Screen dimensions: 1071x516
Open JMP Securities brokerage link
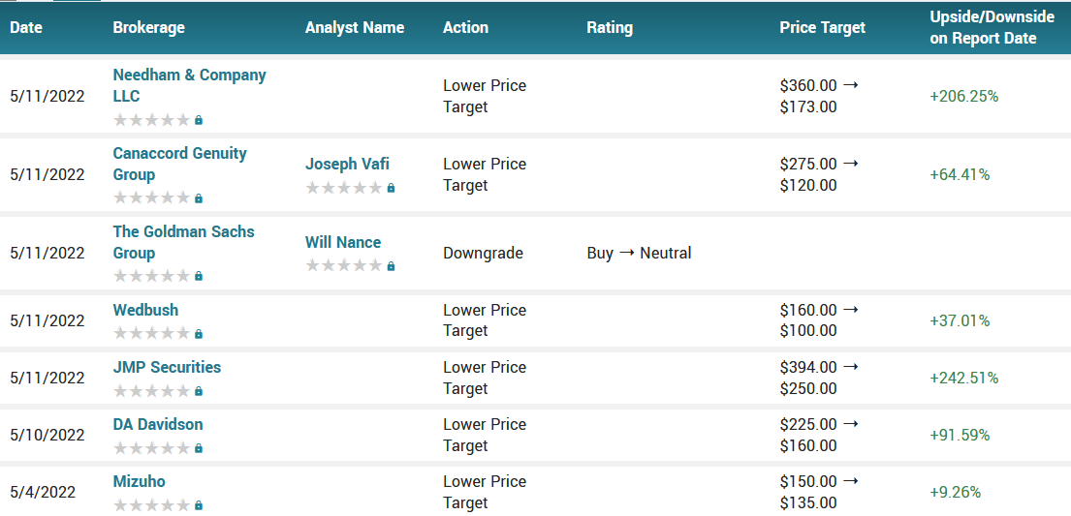[167, 367]
